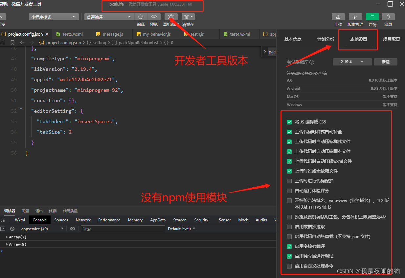Open the 微信开发者工具 menu
405x278 pixels.
[x=26, y=4]
